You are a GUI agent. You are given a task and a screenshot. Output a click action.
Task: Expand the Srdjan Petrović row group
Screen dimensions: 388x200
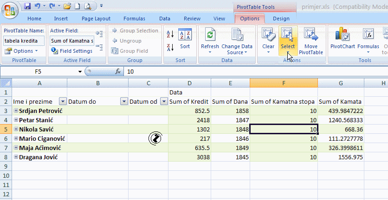(16, 111)
